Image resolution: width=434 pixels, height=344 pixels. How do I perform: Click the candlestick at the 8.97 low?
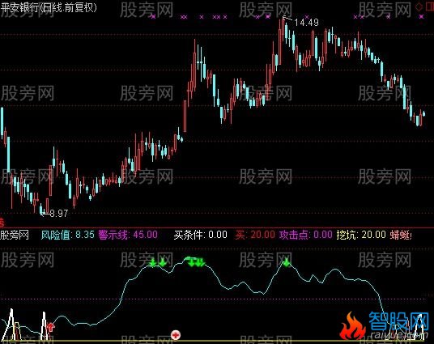41,208
